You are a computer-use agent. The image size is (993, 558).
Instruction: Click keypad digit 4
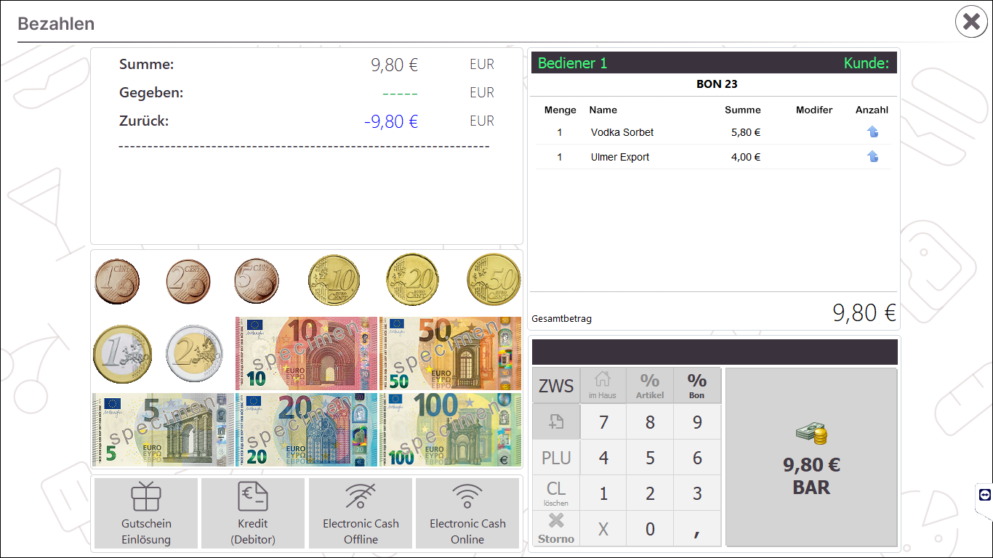(x=603, y=458)
